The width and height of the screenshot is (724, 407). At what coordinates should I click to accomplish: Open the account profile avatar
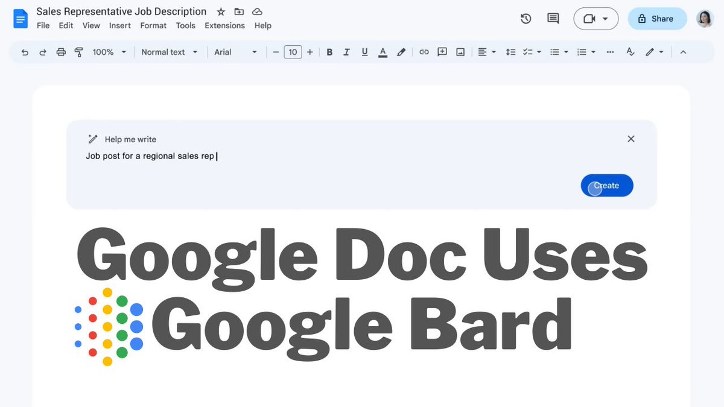[x=704, y=19]
